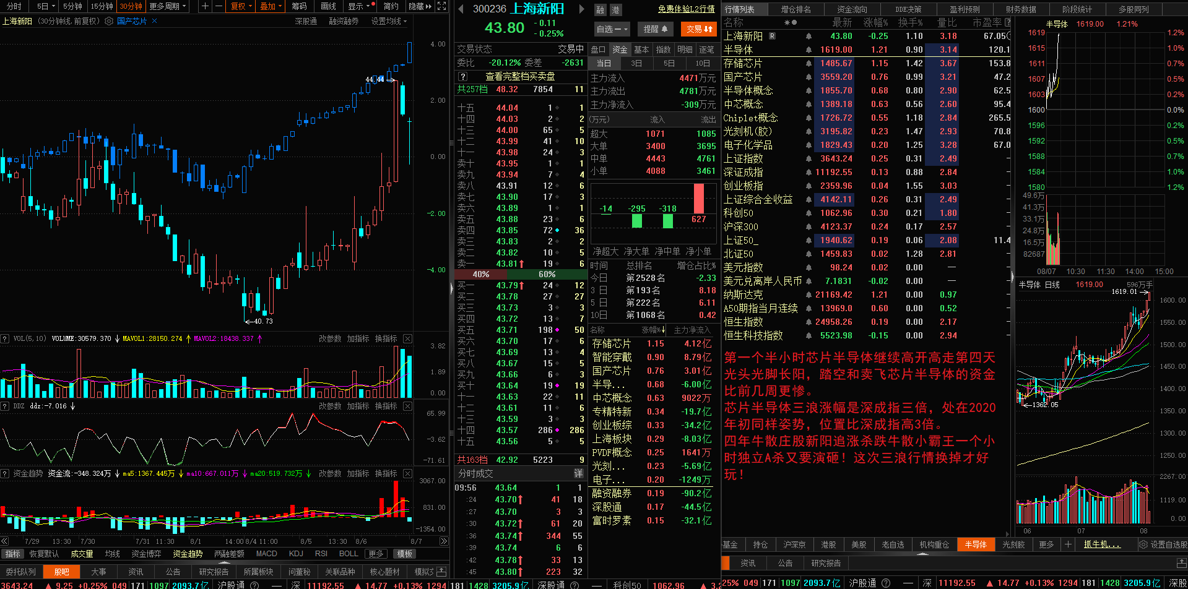
Task: Close the VOL volume indicator panel
Action: [407, 338]
